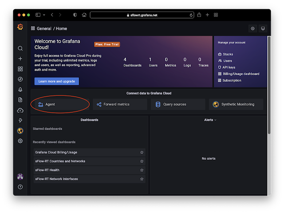Click the Plan: Free Trial badge
This screenshot has height=213, width=284.
click(107, 44)
